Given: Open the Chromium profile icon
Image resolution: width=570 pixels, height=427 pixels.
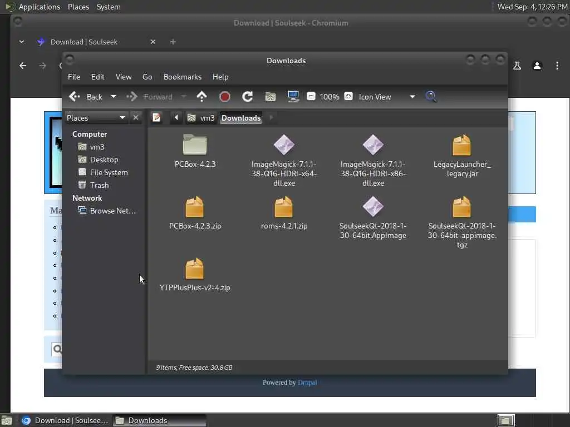Looking at the screenshot, I should (x=537, y=66).
